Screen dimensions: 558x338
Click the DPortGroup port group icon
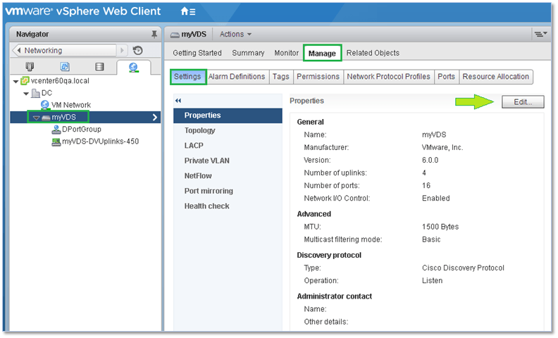coord(56,130)
